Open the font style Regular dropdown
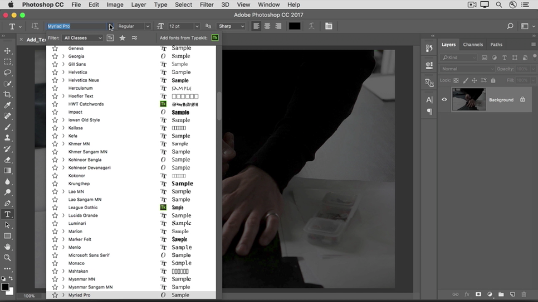Screen dimensions: 538x302 (134, 26)
